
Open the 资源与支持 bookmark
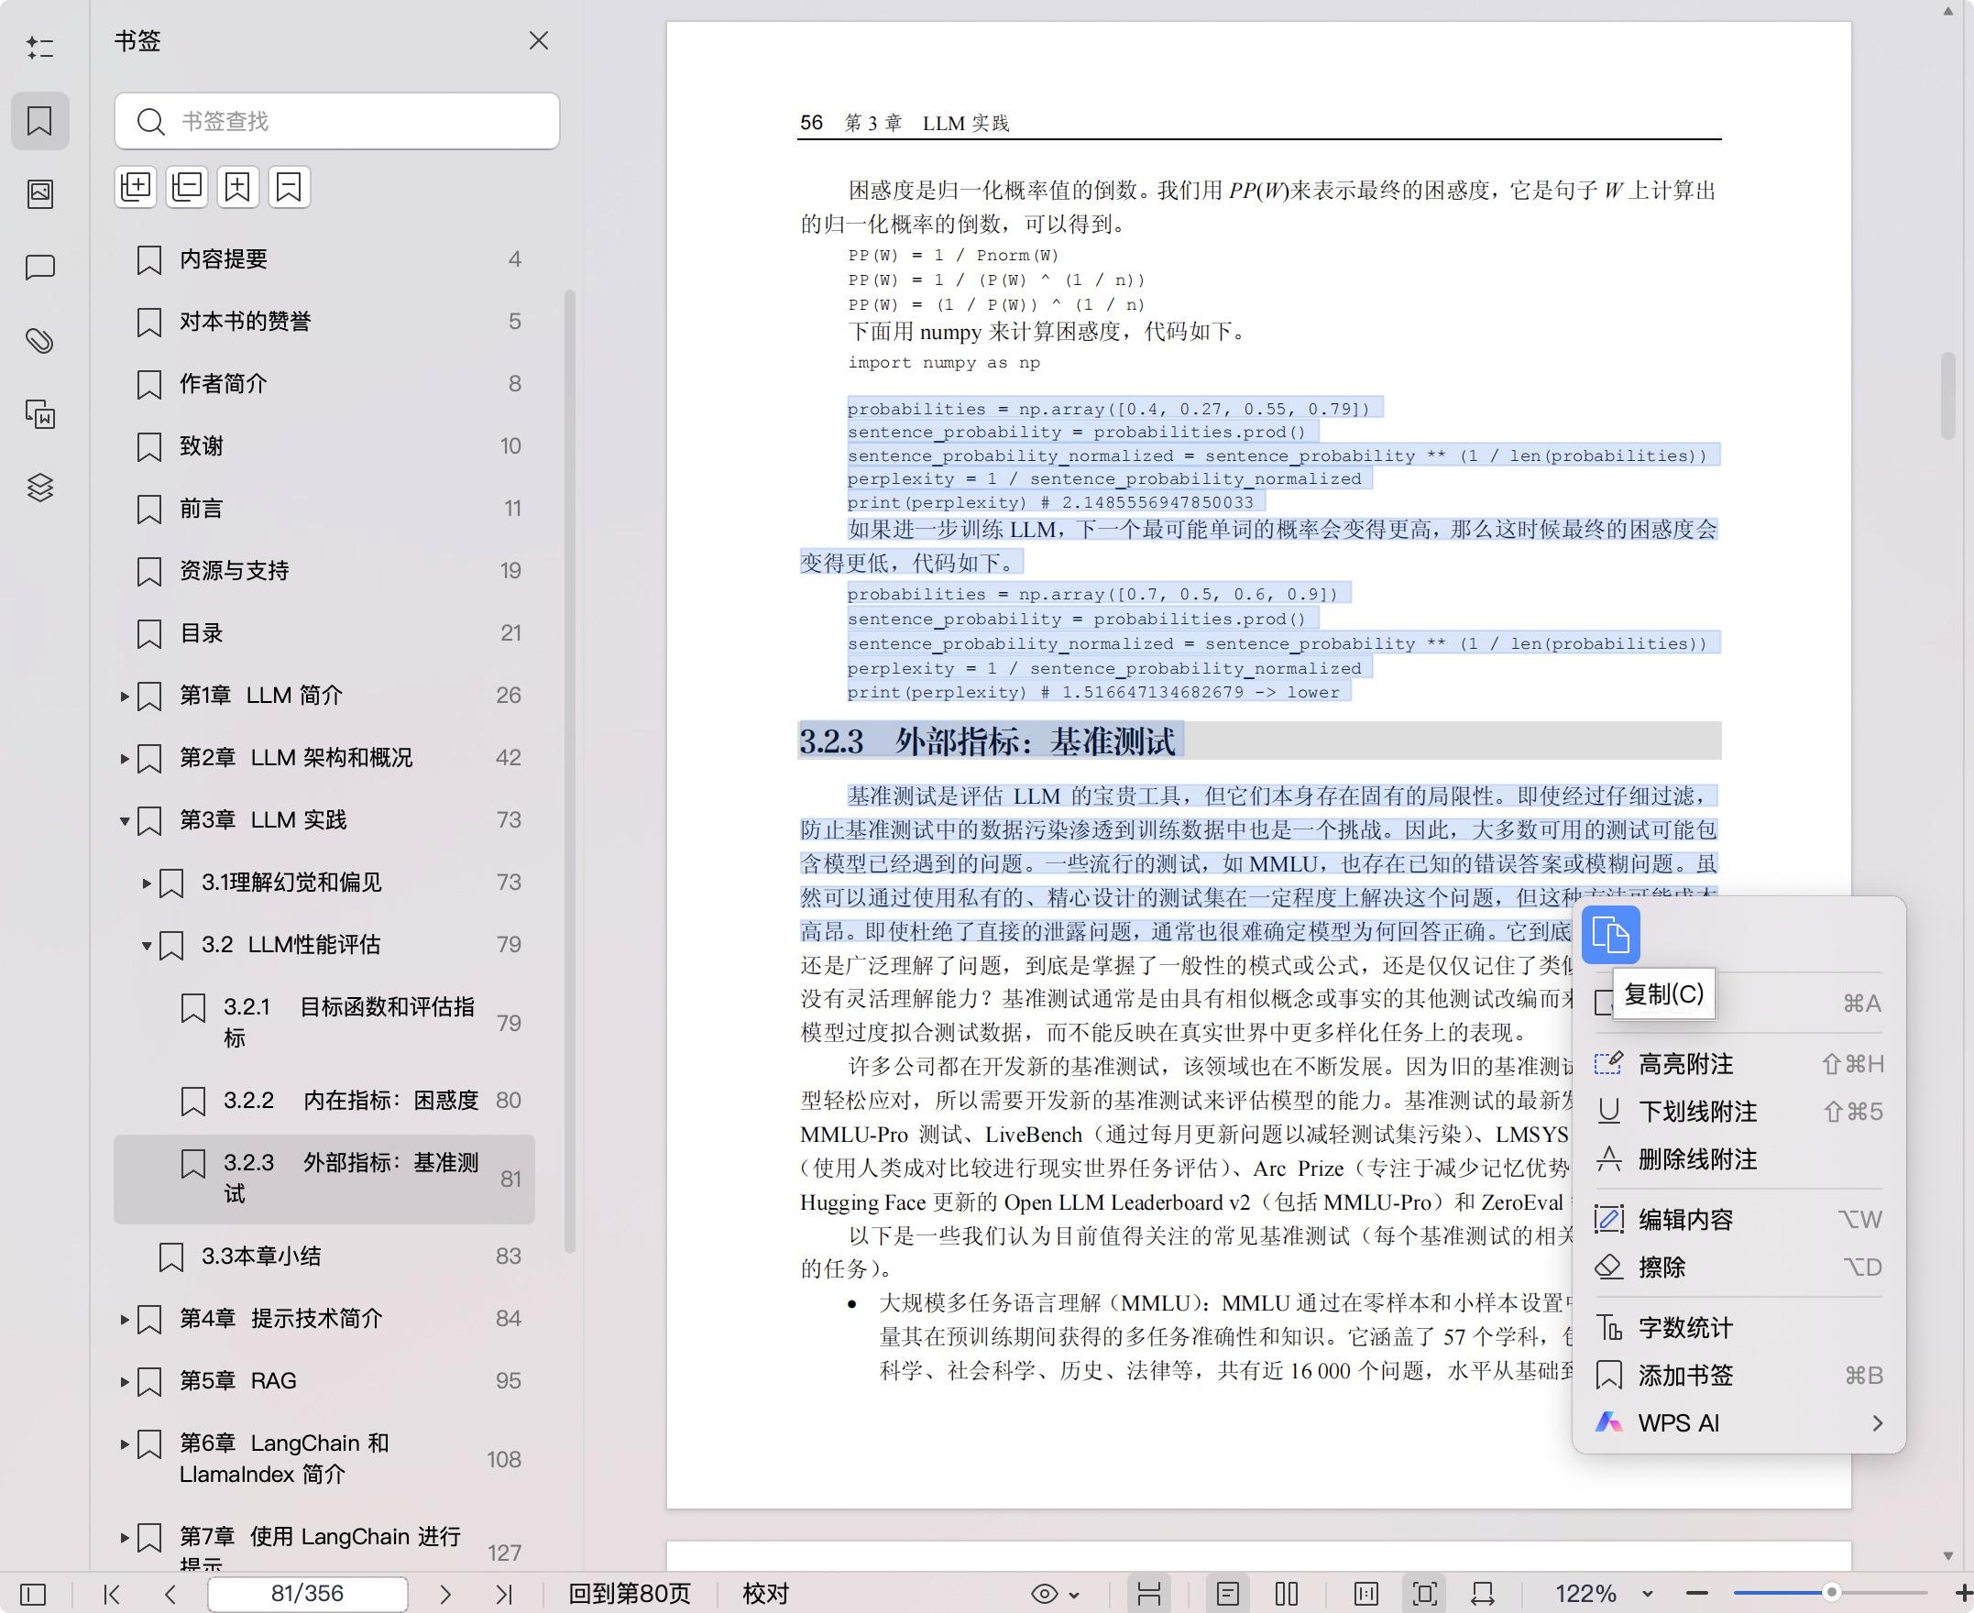(324, 570)
